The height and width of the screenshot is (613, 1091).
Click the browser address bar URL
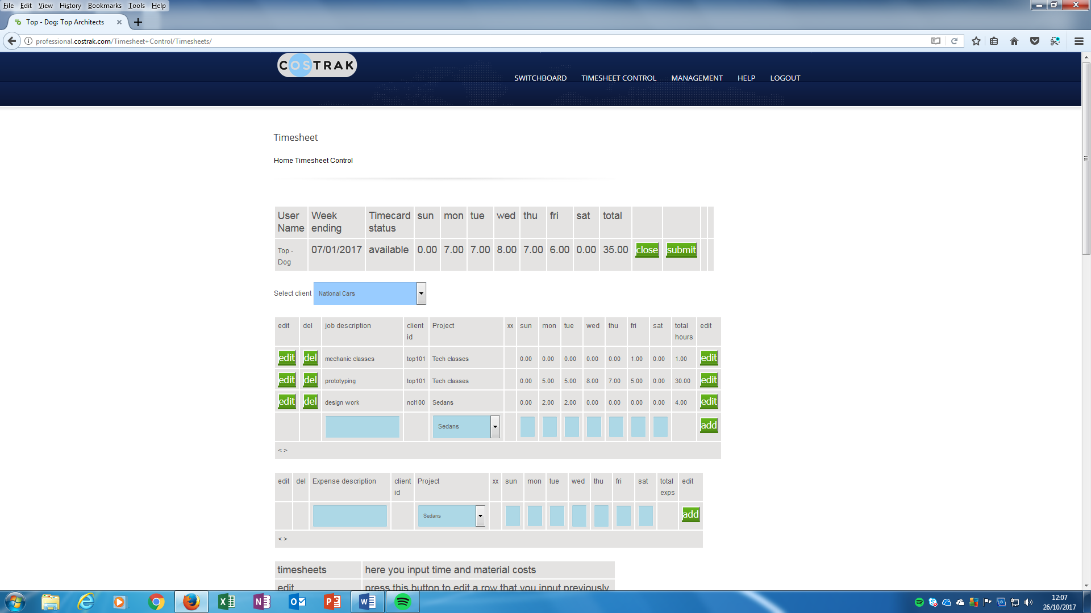coord(124,41)
